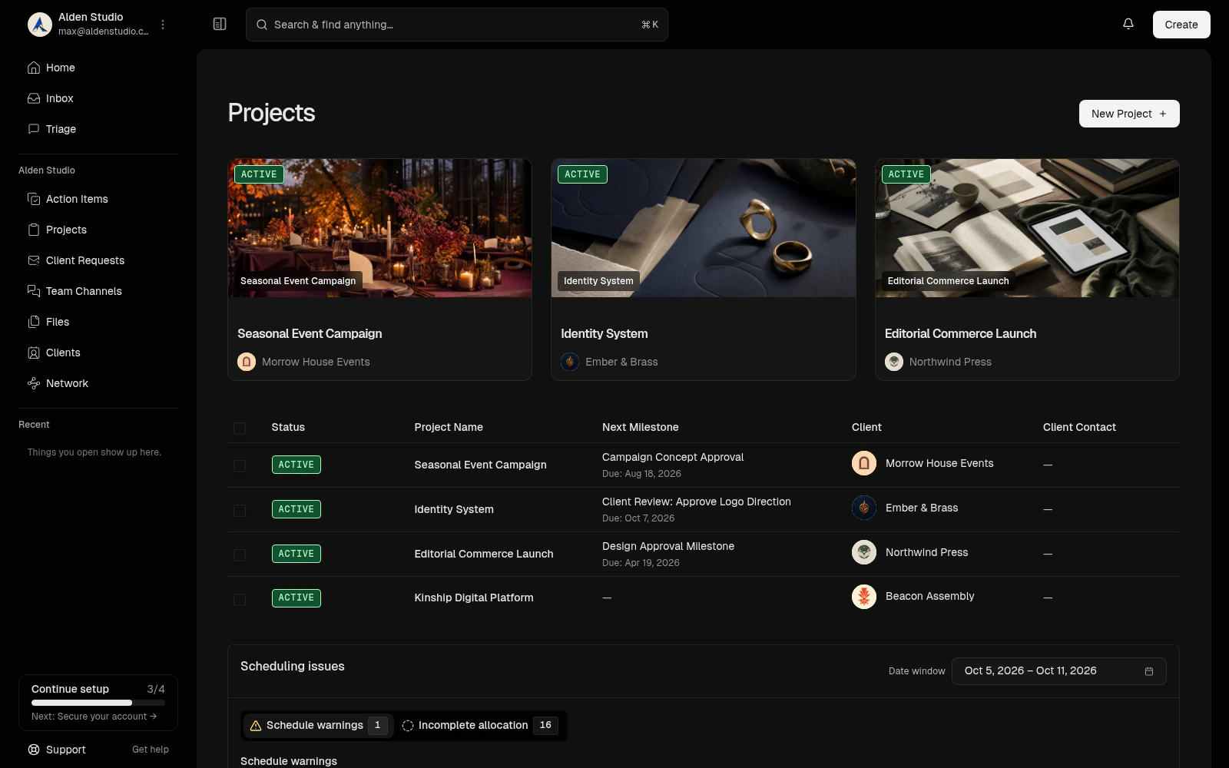Image resolution: width=1229 pixels, height=768 pixels.
Task: Click the Clients icon in sidebar
Action: pos(34,353)
